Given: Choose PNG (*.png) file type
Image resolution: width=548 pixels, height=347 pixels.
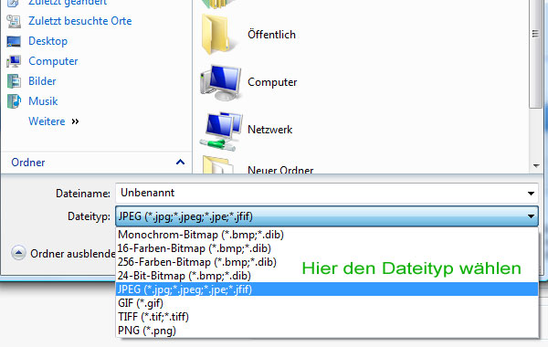Looking at the screenshot, I should point(327,331).
